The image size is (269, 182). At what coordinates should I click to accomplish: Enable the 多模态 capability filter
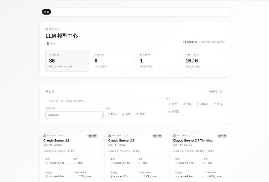coord(174,111)
